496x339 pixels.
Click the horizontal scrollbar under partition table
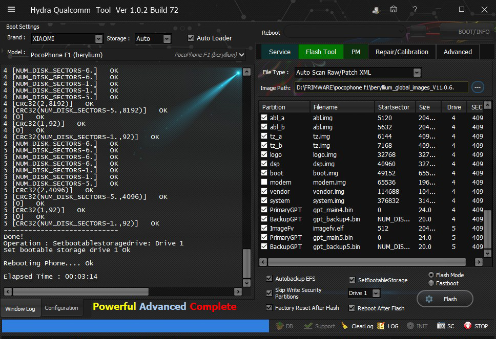tap(367, 262)
